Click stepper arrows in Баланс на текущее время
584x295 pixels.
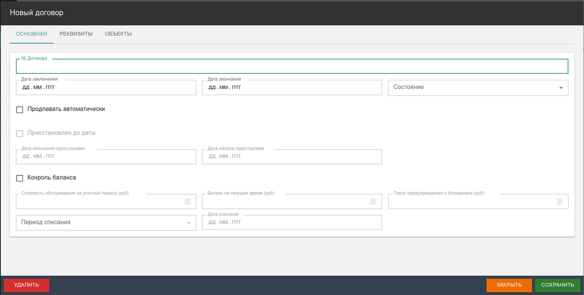373,201
